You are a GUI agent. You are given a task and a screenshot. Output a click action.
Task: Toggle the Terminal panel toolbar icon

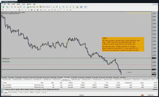(x=21, y=7)
